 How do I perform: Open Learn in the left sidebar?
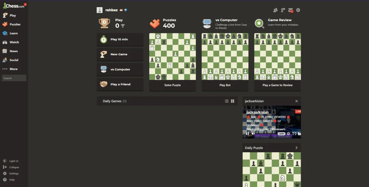coord(10,33)
